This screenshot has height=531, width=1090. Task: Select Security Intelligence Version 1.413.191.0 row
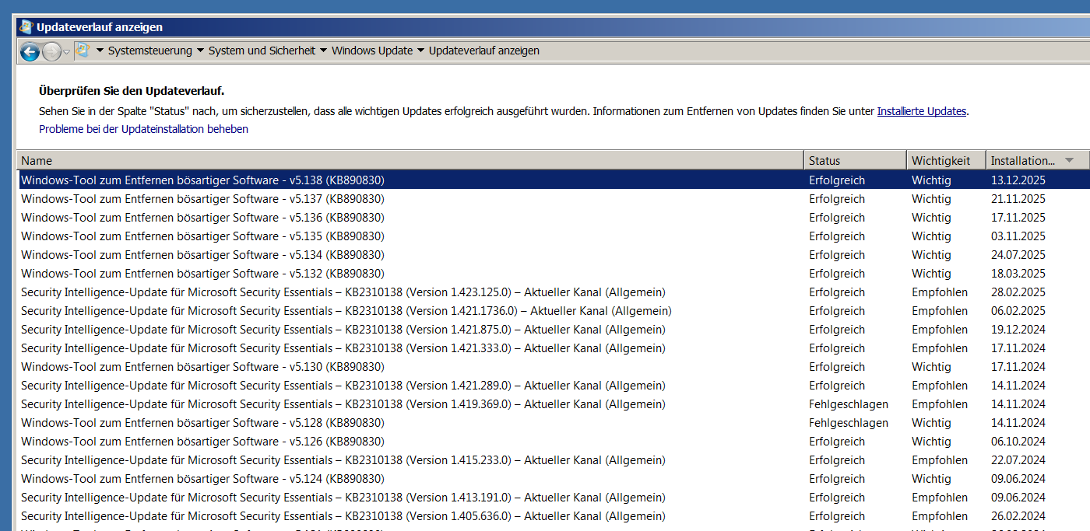point(554,498)
